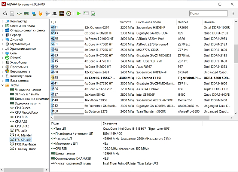Click the speedometer gauge toolbar icon
Image resolution: width=238 pixels, height=172 pixels.
[x=69, y=13]
